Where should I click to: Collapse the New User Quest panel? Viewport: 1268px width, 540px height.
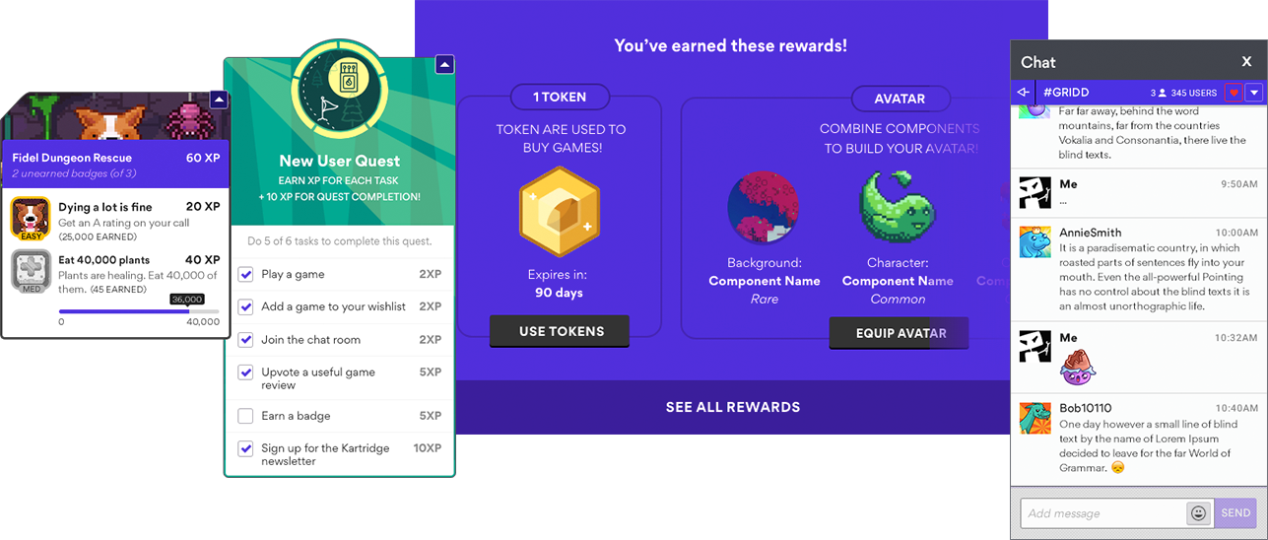(x=444, y=65)
